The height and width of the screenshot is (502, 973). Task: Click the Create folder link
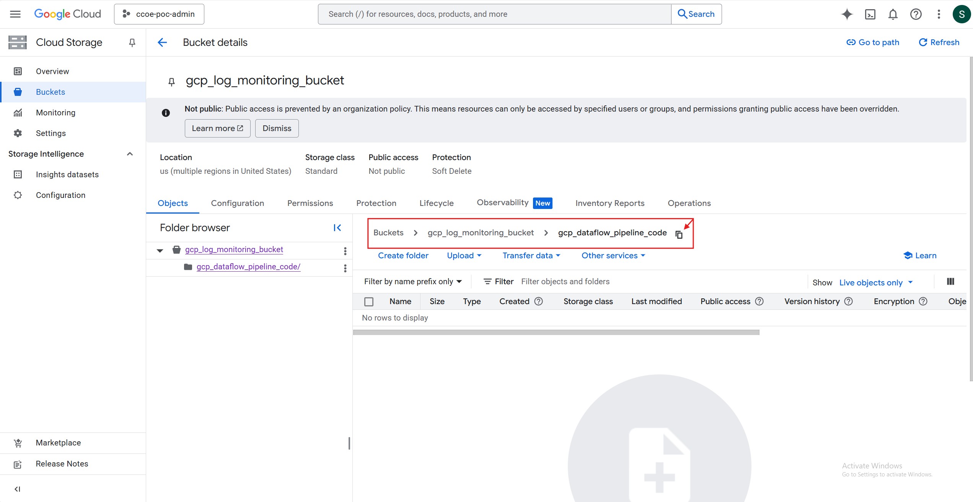click(403, 256)
